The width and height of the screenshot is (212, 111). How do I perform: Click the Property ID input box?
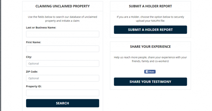coord(63,93)
